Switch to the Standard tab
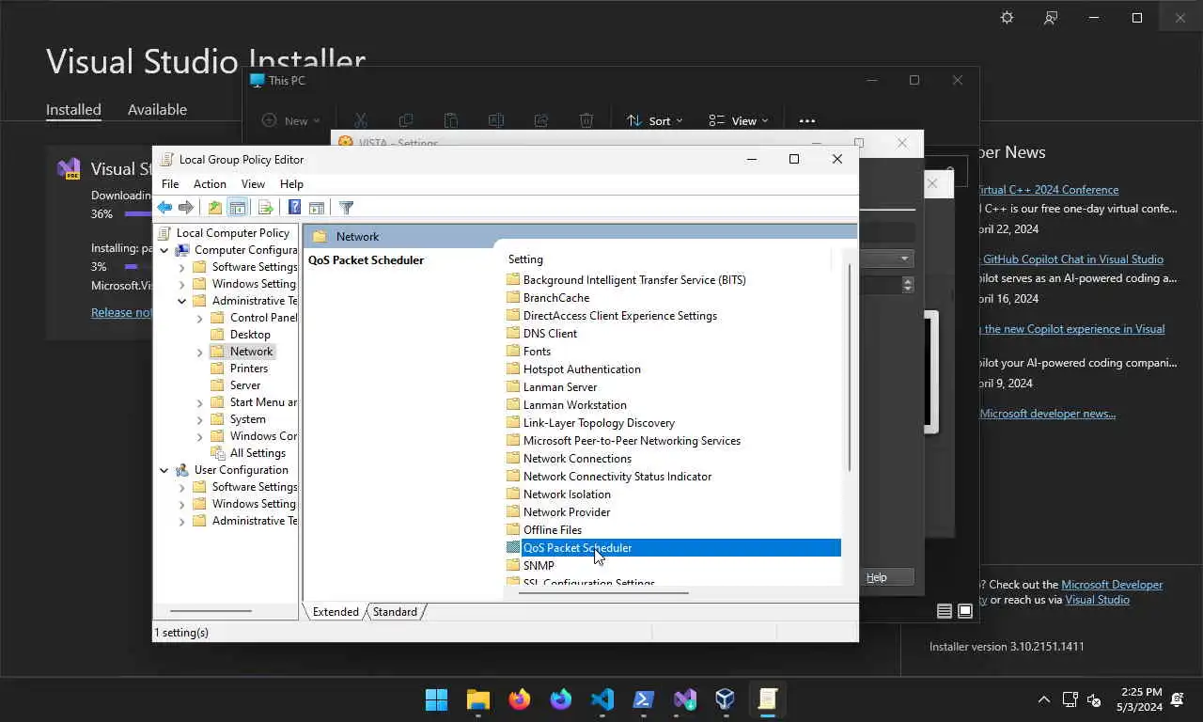The image size is (1203, 722). point(395,612)
